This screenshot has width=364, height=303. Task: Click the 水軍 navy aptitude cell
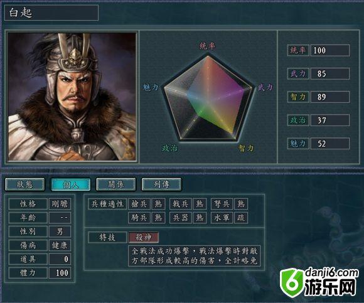(222, 218)
